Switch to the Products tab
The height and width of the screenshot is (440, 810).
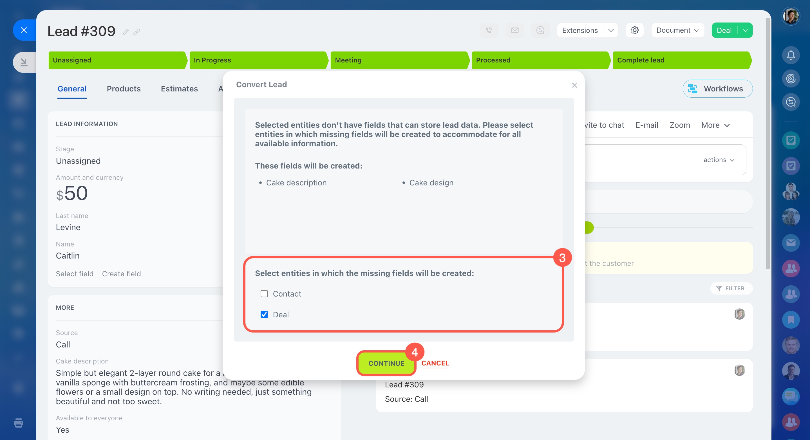click(124, 89)
